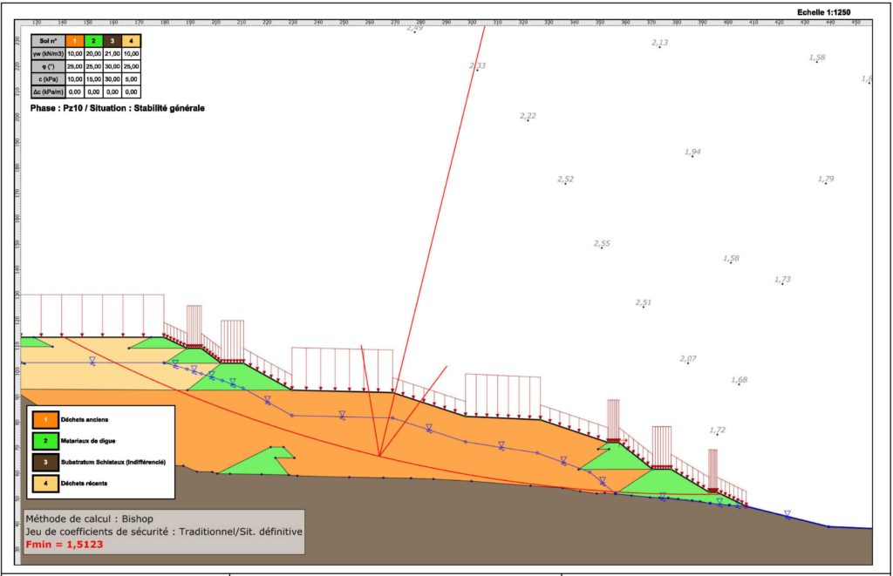This screenshot has height=576, width=893.
Task: Click the safety factor 2,07 grid point
Action: coord(687,359)
